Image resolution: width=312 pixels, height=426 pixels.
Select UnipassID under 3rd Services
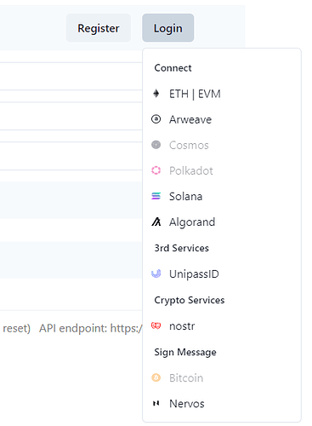coord(222,273)
